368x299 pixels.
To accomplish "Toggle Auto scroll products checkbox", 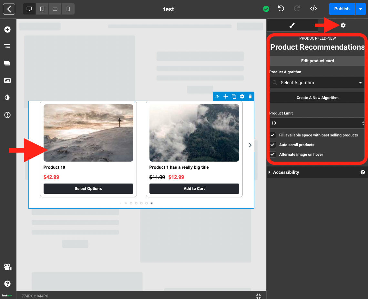I will (x=273, y=145).
